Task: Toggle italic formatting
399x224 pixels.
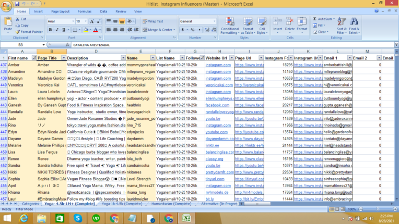Action: coord(57,30)
